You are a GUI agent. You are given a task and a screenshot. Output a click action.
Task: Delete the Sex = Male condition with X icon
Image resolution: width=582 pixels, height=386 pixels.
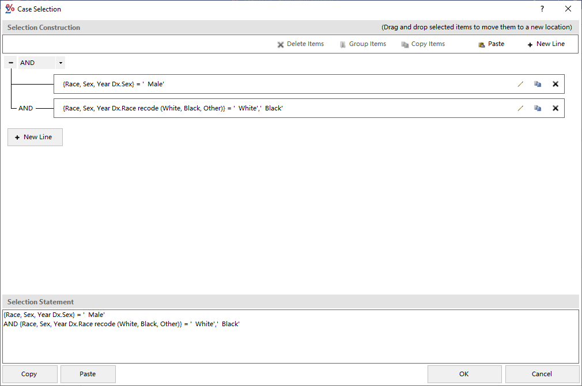click(x=555, y=84)
